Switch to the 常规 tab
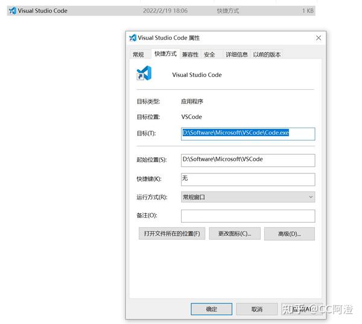The width and height of the screenshot is (362, 324). pos(139,55)
